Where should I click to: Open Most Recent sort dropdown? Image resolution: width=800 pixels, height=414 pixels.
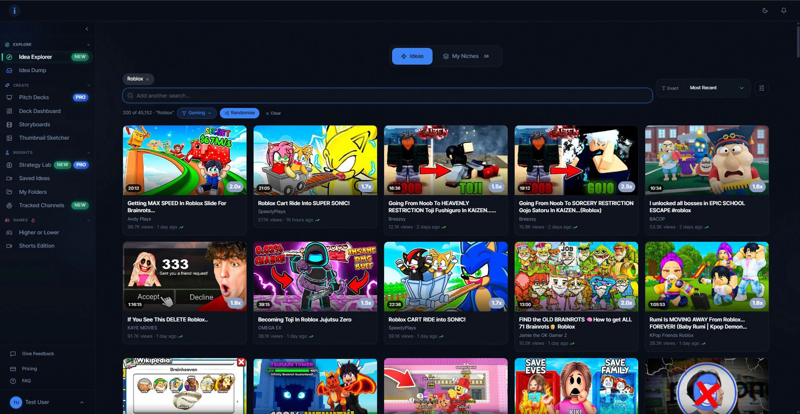coord(716,88)
